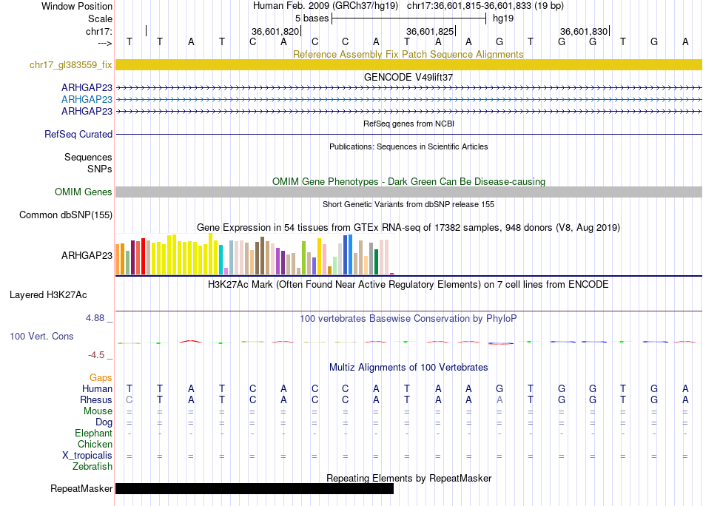Click the Zebrafish species label
Viewport: 703px width, 506px height.
click(92, 467)
